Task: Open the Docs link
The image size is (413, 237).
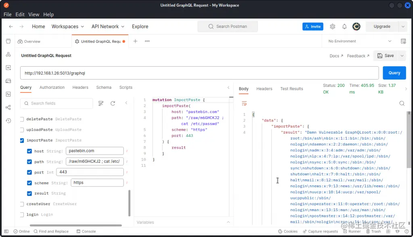Action: [336, 56]
